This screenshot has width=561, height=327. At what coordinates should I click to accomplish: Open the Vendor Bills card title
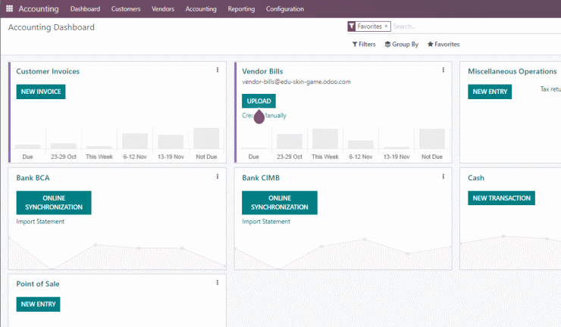tap(262, 71)
